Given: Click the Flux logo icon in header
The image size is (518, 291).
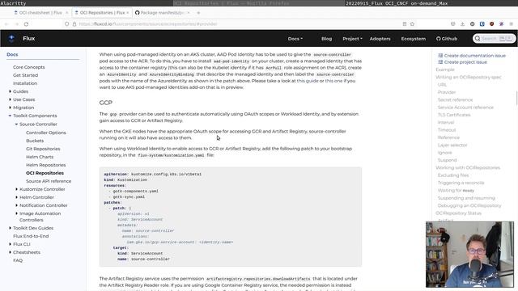Looking at the screenshot, I should coord(11,39).
